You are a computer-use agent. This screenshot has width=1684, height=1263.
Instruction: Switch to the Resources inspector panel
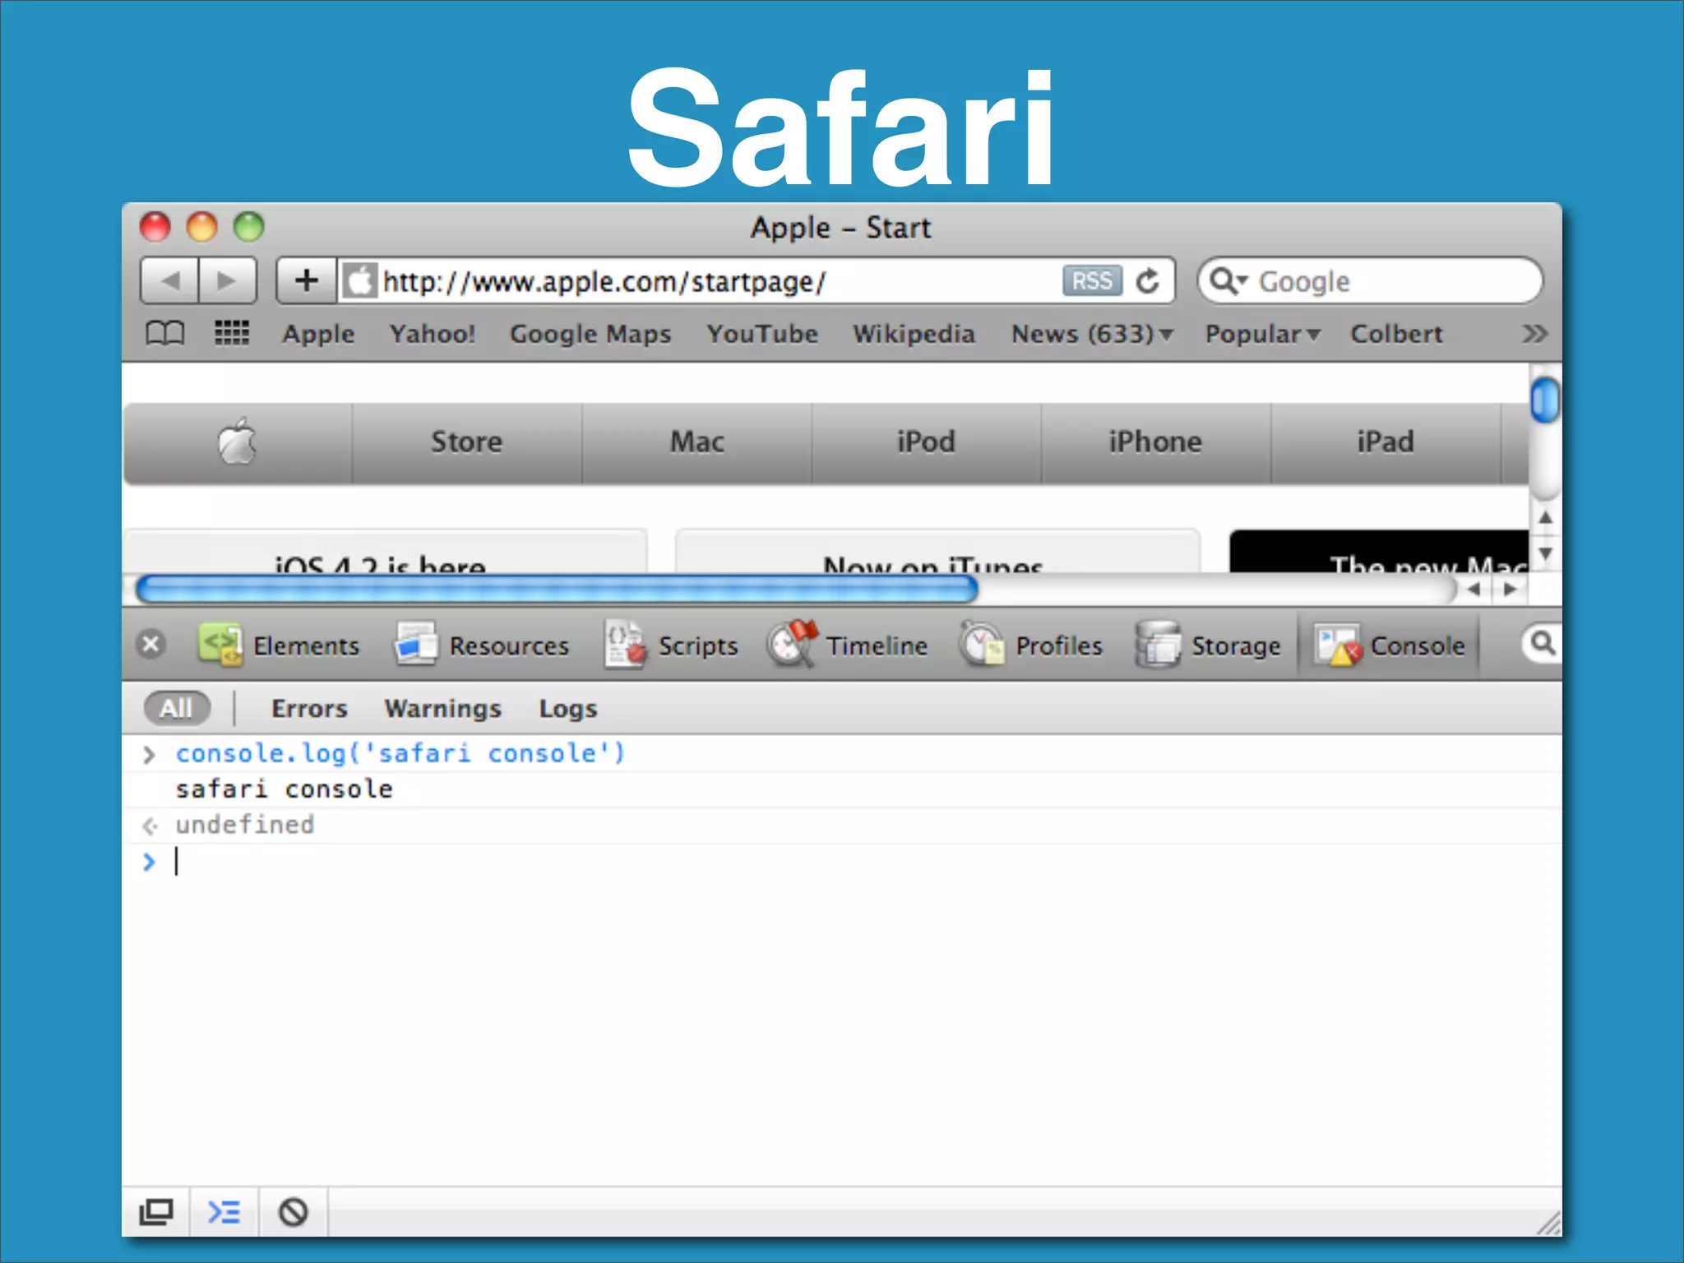click(481, 645)
